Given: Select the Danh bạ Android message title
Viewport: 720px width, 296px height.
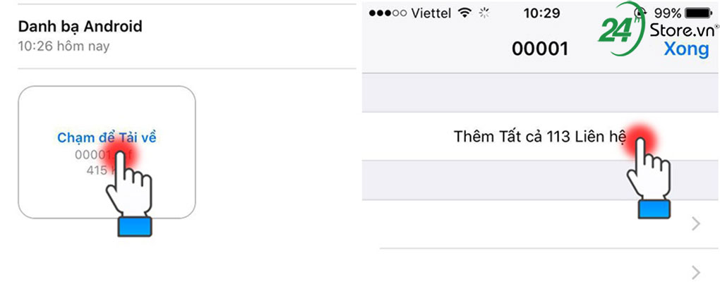Looking at the screenshot, I should [80, 27].
